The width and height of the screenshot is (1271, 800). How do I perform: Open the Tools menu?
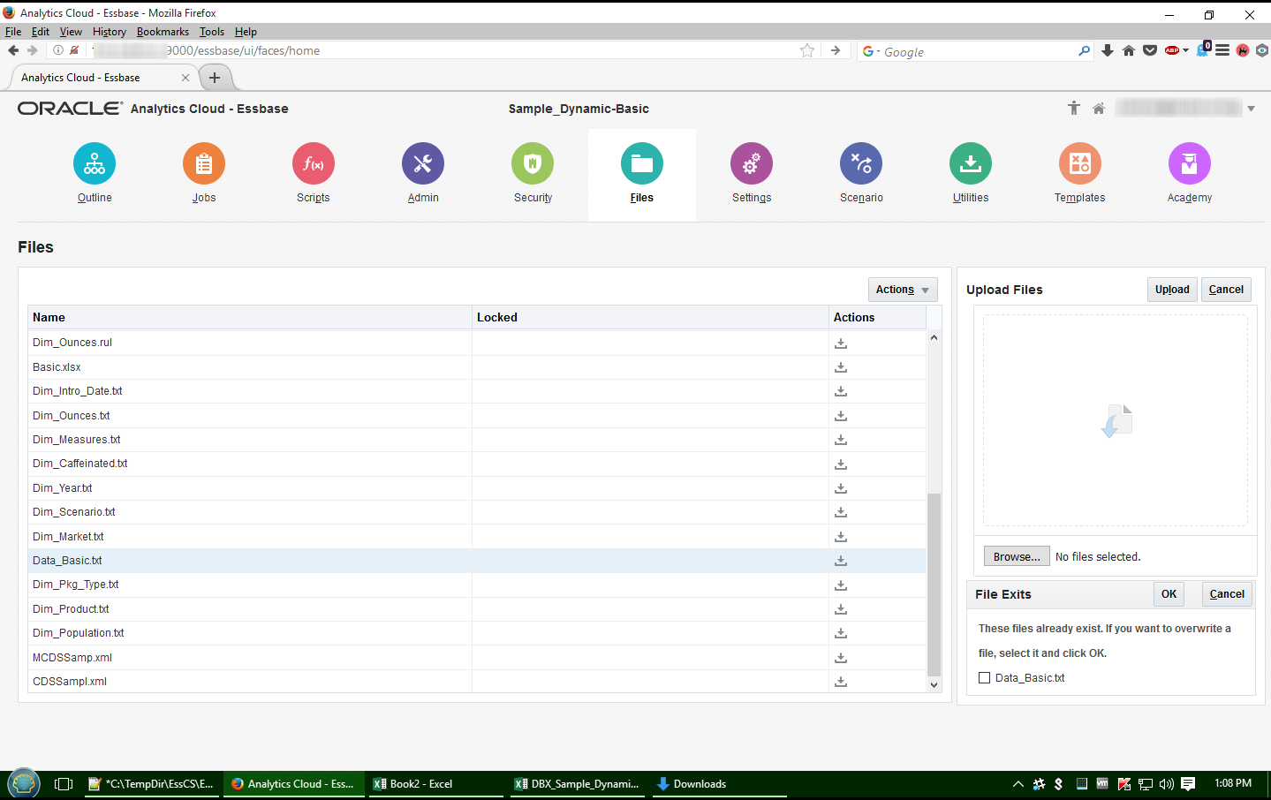coord(212,32)
